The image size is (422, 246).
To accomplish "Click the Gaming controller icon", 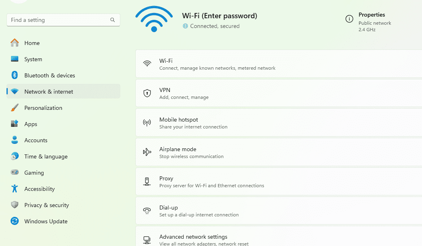I will coord(14,173).
